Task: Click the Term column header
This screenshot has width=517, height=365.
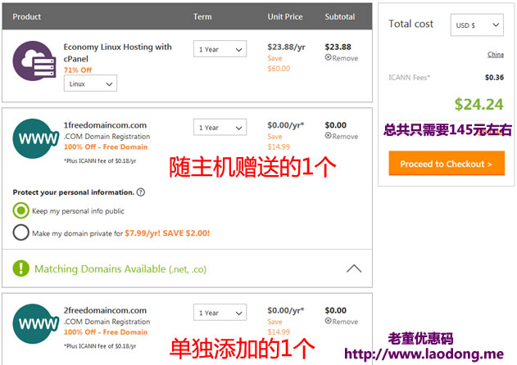Action: [x=202, y=16]
